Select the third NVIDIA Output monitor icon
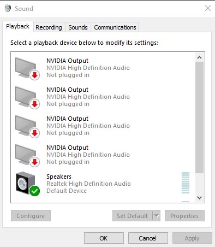Image resolution: width=215 pixels, height=247 pixels. tap(27, 126)
